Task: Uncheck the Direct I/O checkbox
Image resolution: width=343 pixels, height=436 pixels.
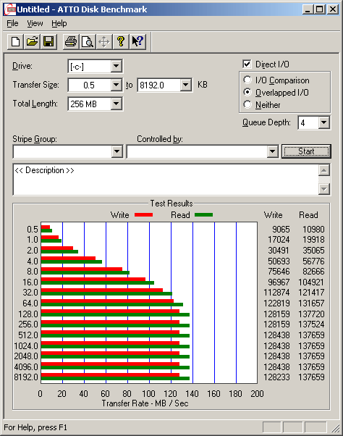Action: coord(247,64)
